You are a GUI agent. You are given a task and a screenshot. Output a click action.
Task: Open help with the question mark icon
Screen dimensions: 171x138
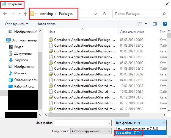click(x=165, y=24)
